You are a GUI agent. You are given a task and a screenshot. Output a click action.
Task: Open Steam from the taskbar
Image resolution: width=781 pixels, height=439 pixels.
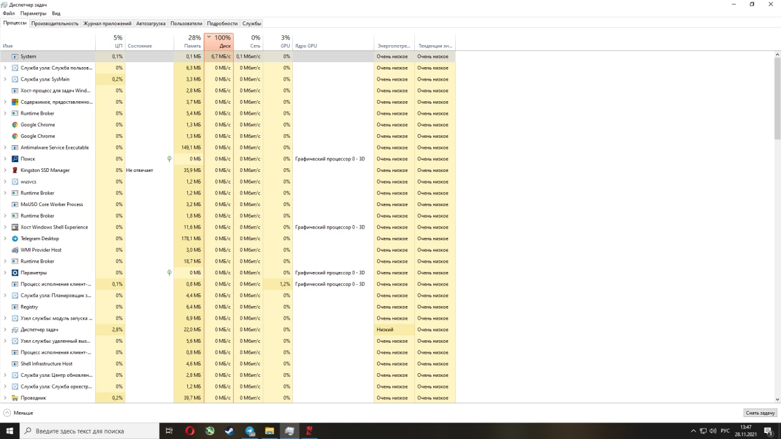click(x=230, y=430)
